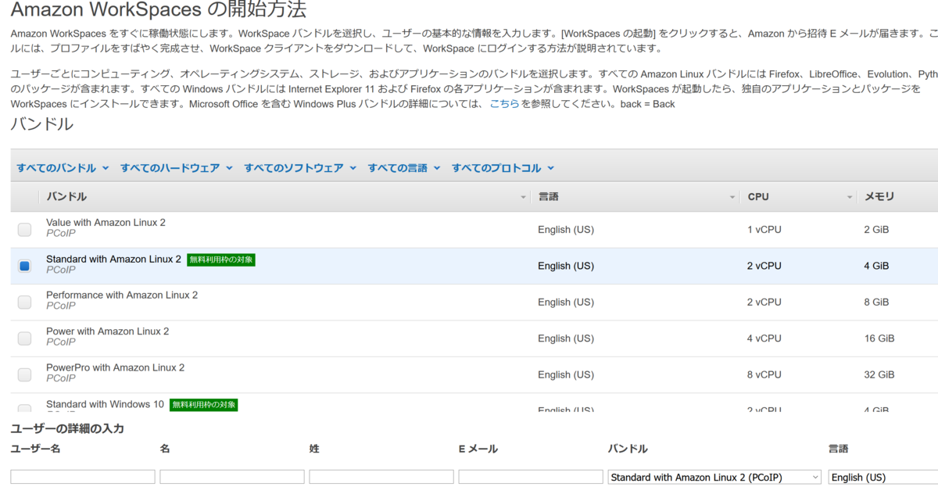Uncheck the Standard with Amazon Linux 2 bundle
The width and height of the screenshot is (938, 494).
tap(24, 266)
